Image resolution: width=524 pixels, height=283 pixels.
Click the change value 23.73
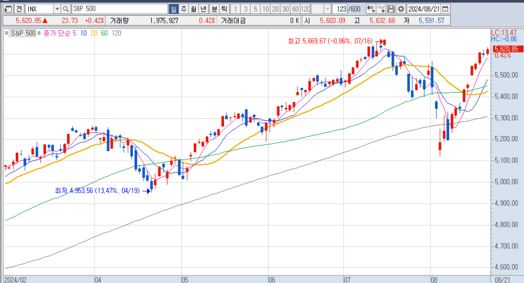[x=69, y=21]
